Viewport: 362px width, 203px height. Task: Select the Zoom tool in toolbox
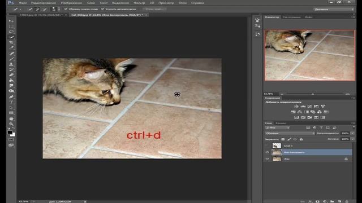[11, 124]
